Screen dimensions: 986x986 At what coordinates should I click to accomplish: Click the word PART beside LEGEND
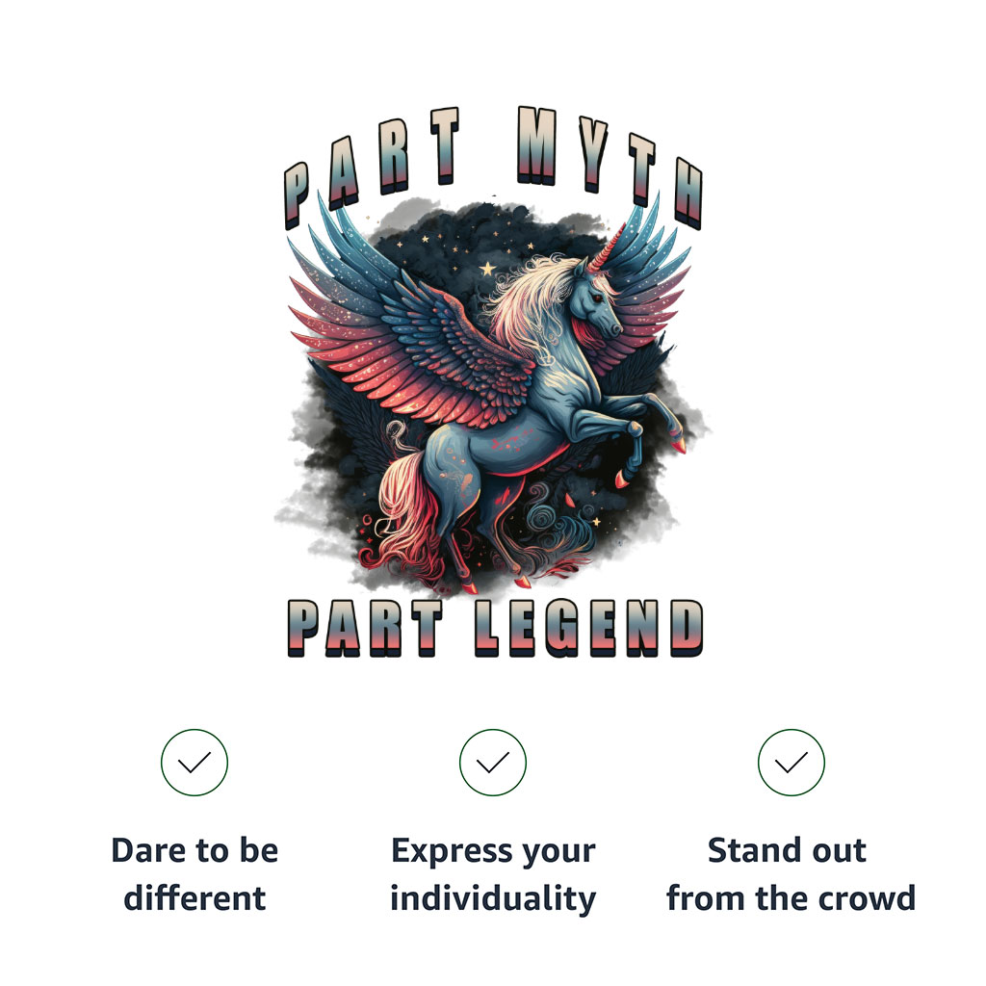click(365, 628)
